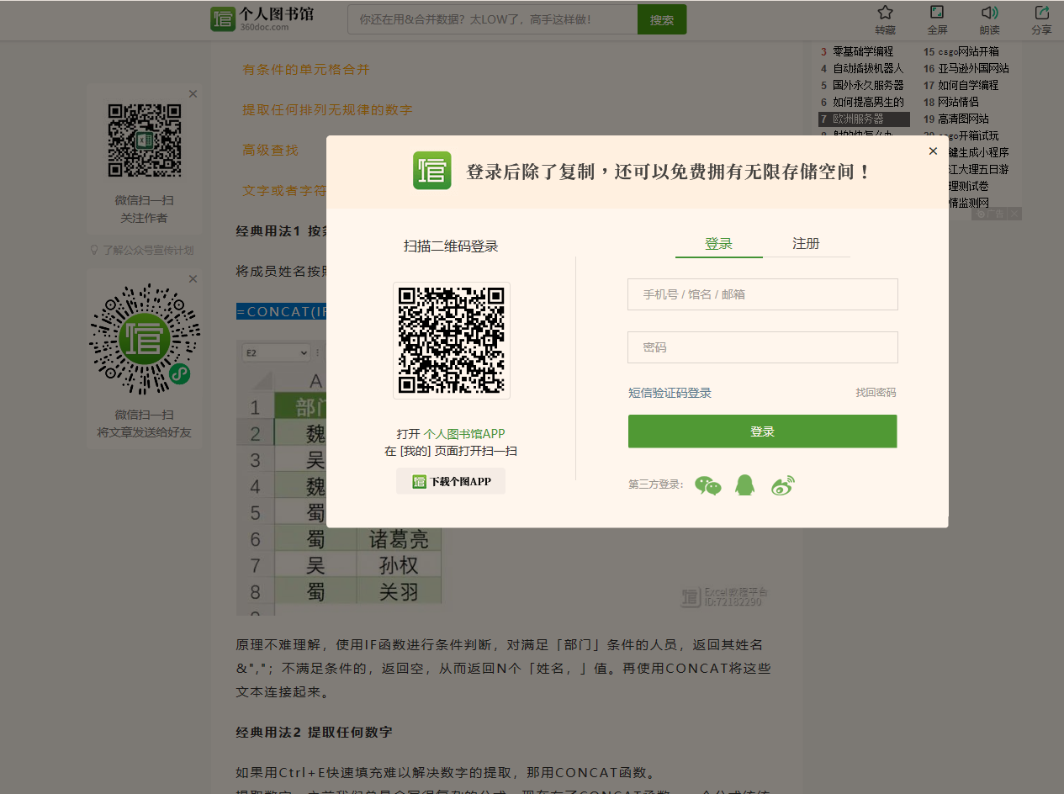Open the E2 name box dropdown in Excel image
The image size is (1064, 794).
point(303,353)
